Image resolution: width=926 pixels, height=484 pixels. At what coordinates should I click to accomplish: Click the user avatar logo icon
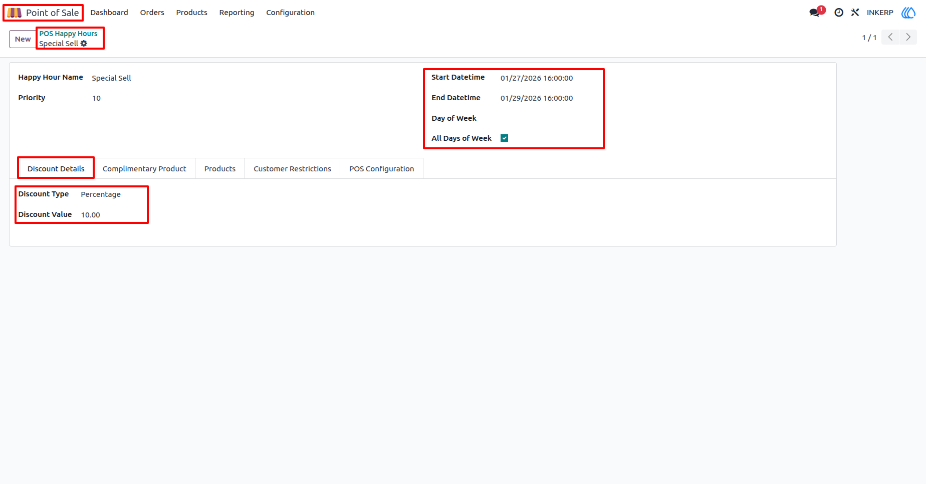click(908, 13)
